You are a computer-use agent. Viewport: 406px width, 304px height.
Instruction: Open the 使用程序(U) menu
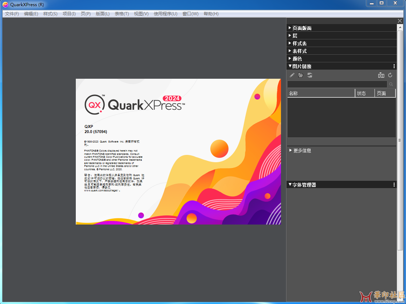point(165,14)
